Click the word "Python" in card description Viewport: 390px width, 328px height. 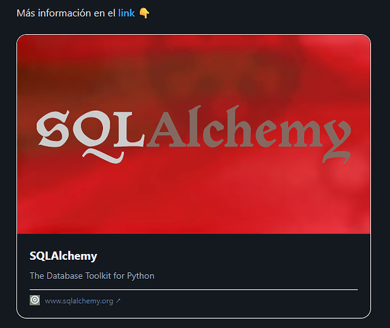pyautogui.click(x=141, y=276)
